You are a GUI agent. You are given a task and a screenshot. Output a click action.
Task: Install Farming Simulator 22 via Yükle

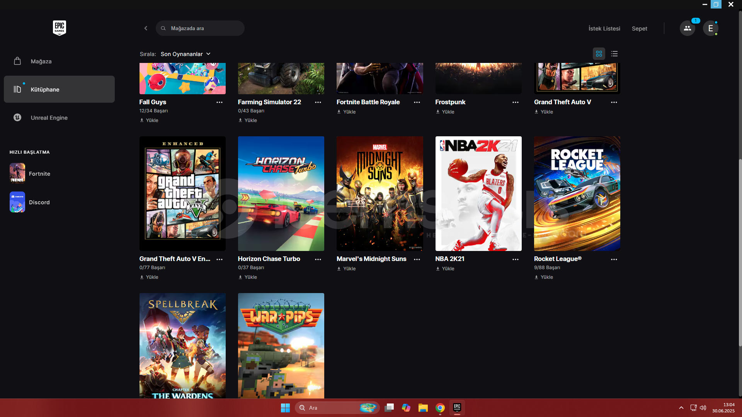(248, 120)
